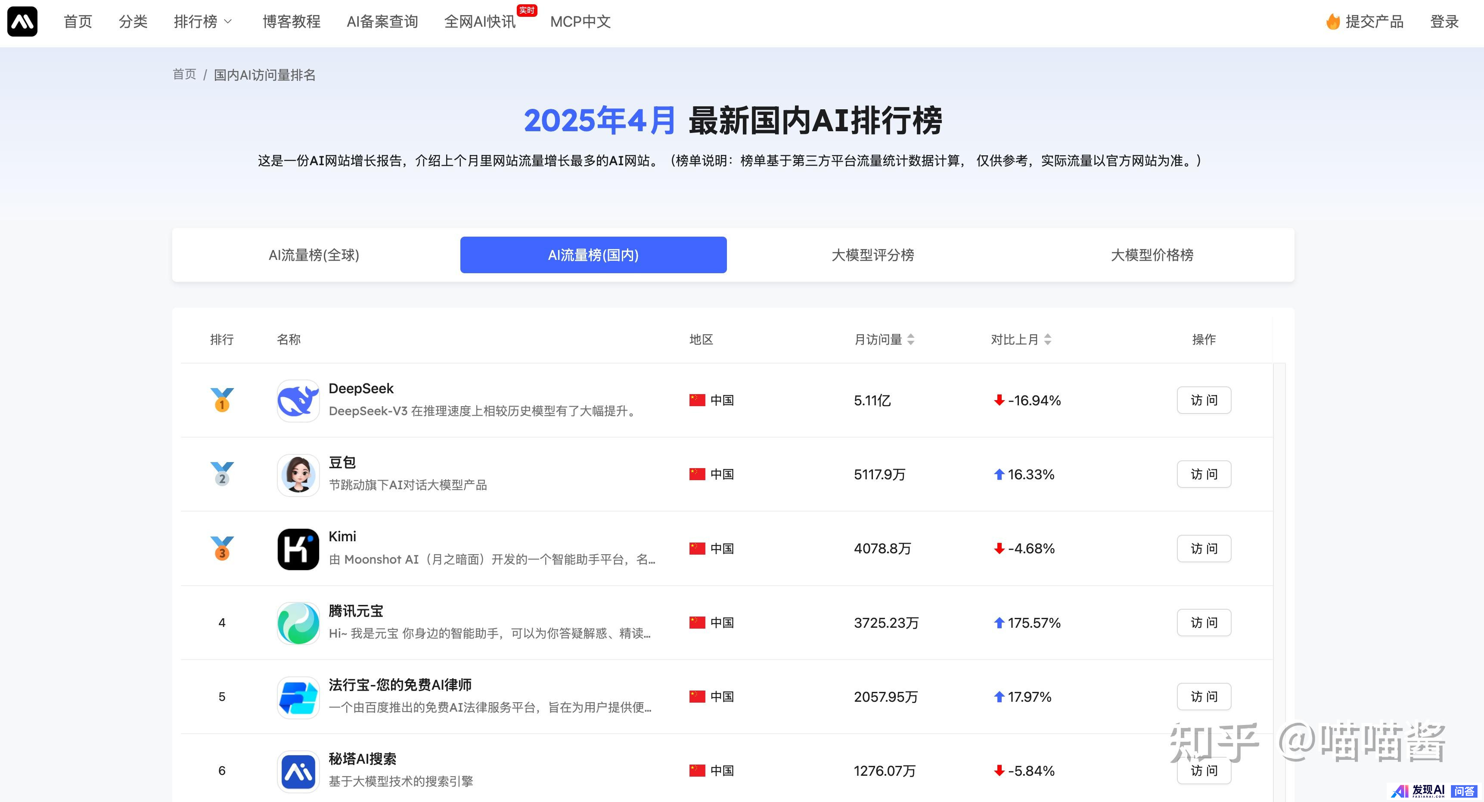Image resolution: width=1484 pixels, height=802 pixels.
Task: Click the 腾讯元宝 name text
Action: point(356,611)
